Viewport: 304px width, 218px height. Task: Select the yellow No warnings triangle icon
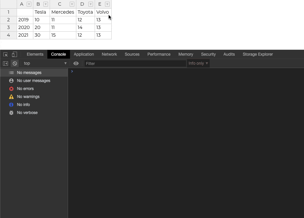(11, 97)
